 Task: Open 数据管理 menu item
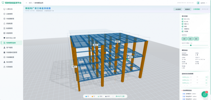point(12,28)
